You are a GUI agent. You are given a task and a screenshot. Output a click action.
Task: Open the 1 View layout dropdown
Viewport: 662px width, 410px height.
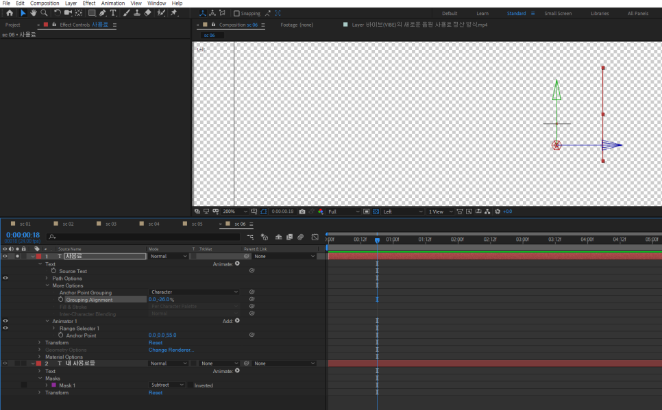(x=440, y=212)
